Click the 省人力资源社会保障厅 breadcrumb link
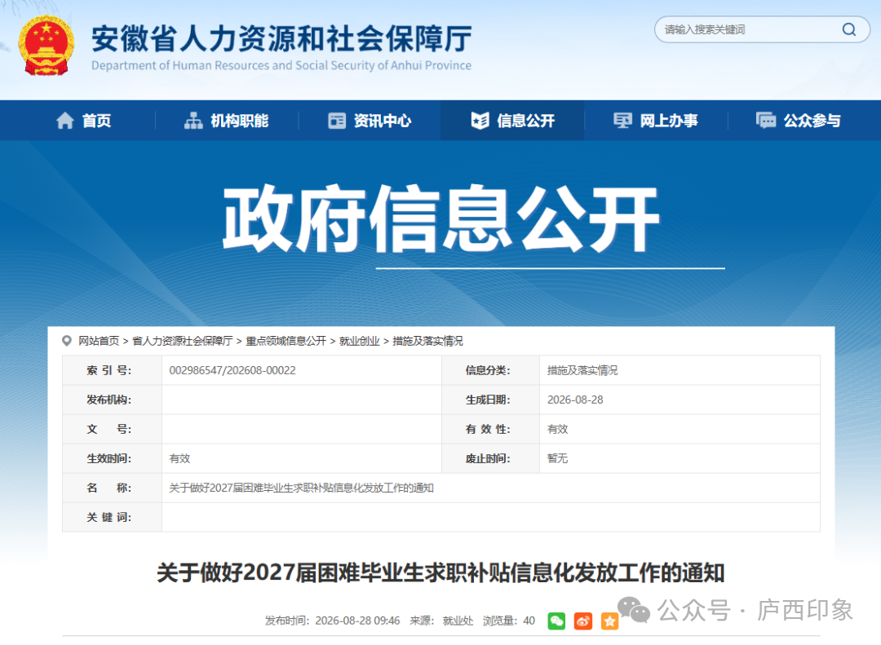The width and height of the screenshot is (881, 645). tap(182, 341)
